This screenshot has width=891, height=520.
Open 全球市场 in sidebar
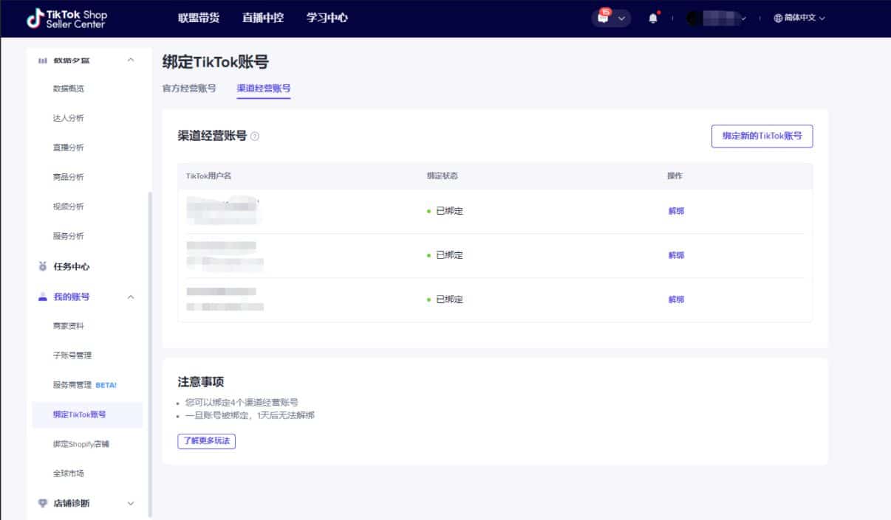(69, 474)
